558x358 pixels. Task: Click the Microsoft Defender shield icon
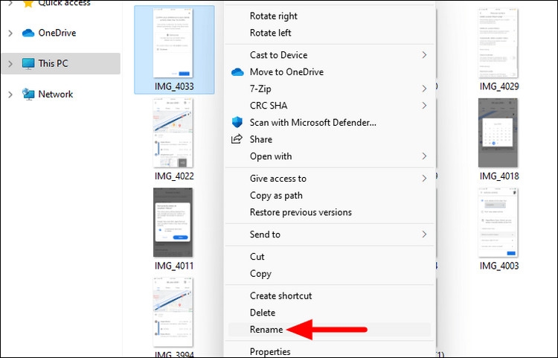(237, 122)
